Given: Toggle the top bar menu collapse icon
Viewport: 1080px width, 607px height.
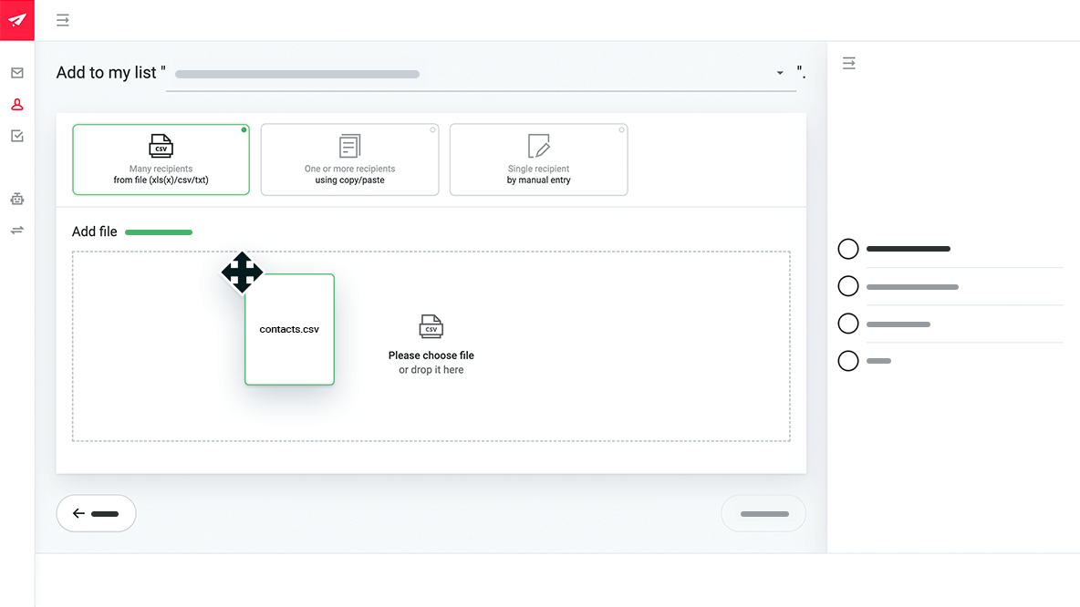Looking at the screenshot, I should pyautogui.click(x=63, y=20).
